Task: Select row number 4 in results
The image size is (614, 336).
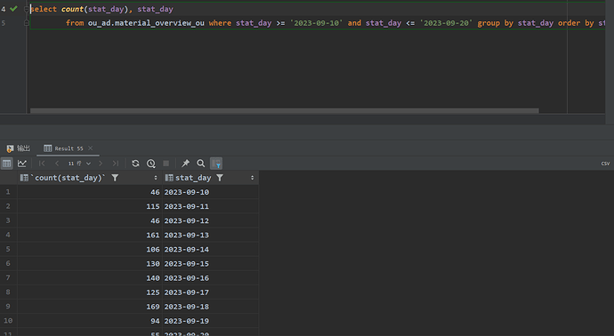Action: click(x=8, y=235)
